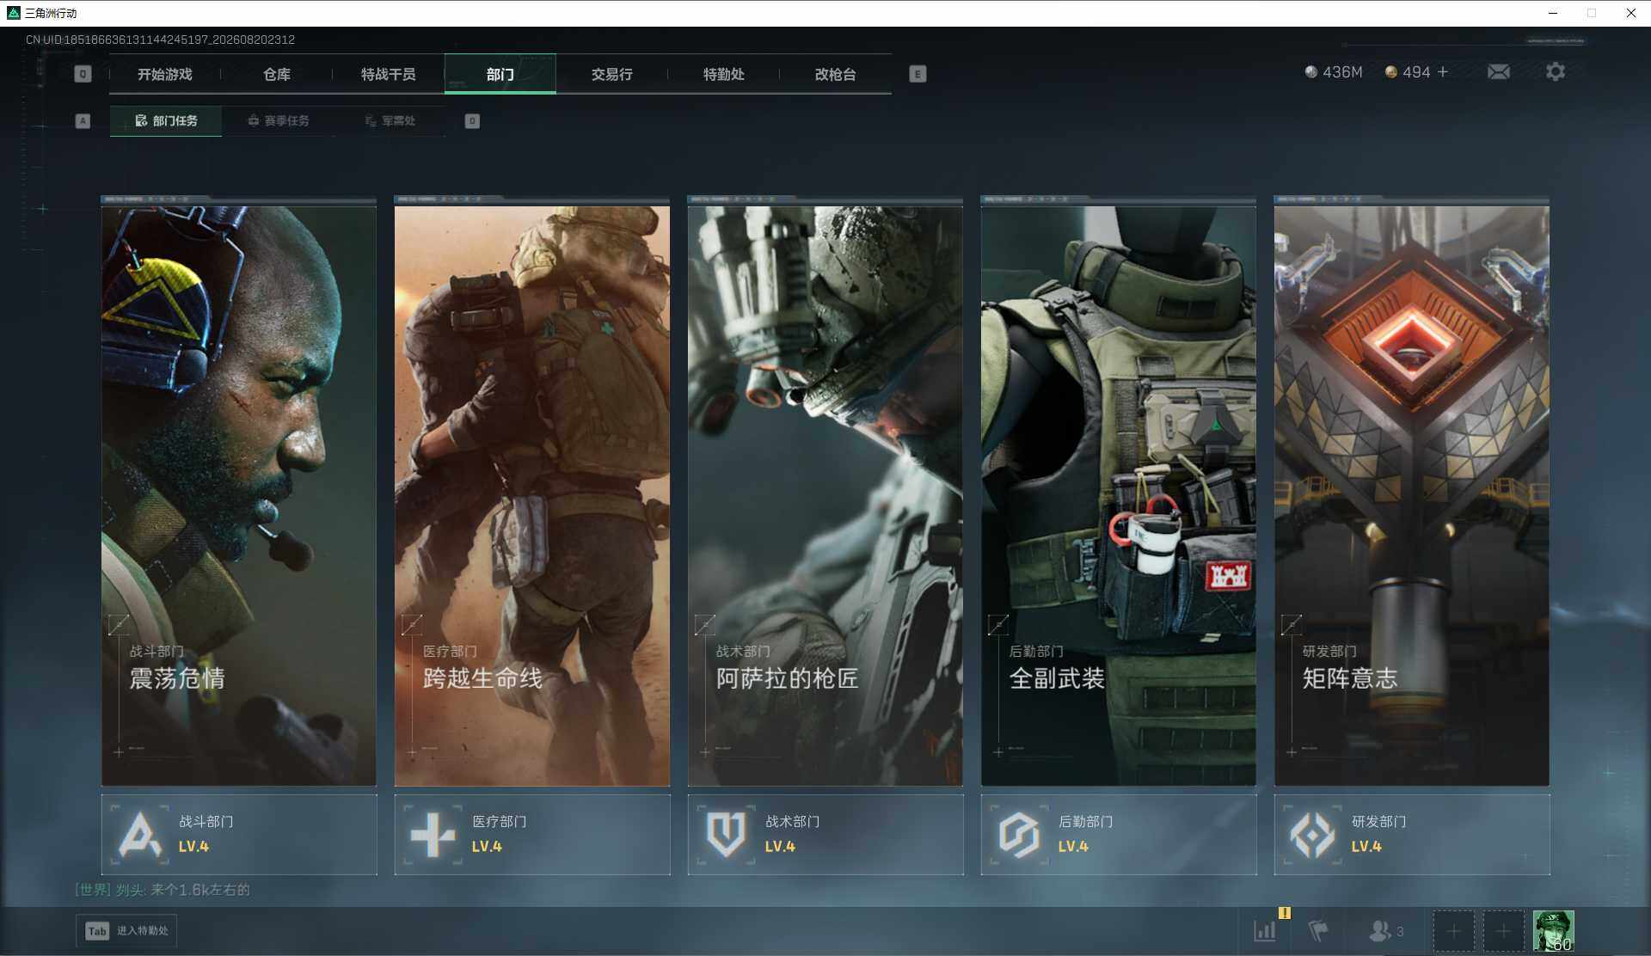Click the 医疗部门 cross emblem icon
This screenshot has width=1651, height=956.
[x=433, y=834]
